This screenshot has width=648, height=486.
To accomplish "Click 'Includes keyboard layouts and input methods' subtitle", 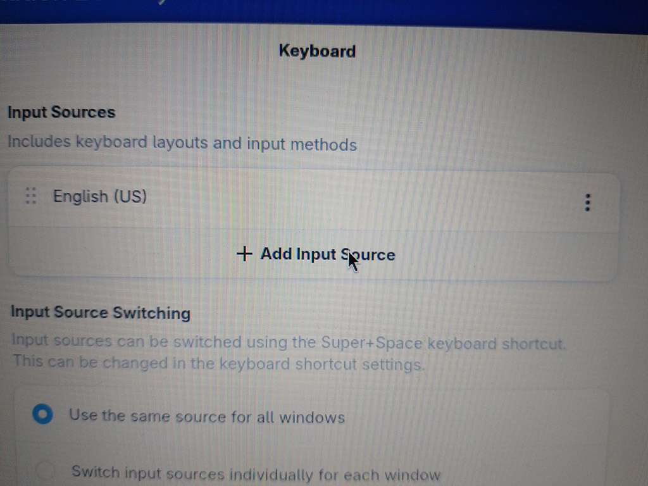I will pyautogui.click(x=182, y=143).
